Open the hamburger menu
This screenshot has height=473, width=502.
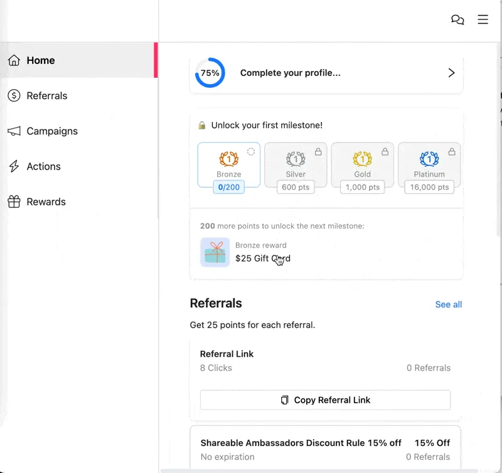(x=483, y=19)
